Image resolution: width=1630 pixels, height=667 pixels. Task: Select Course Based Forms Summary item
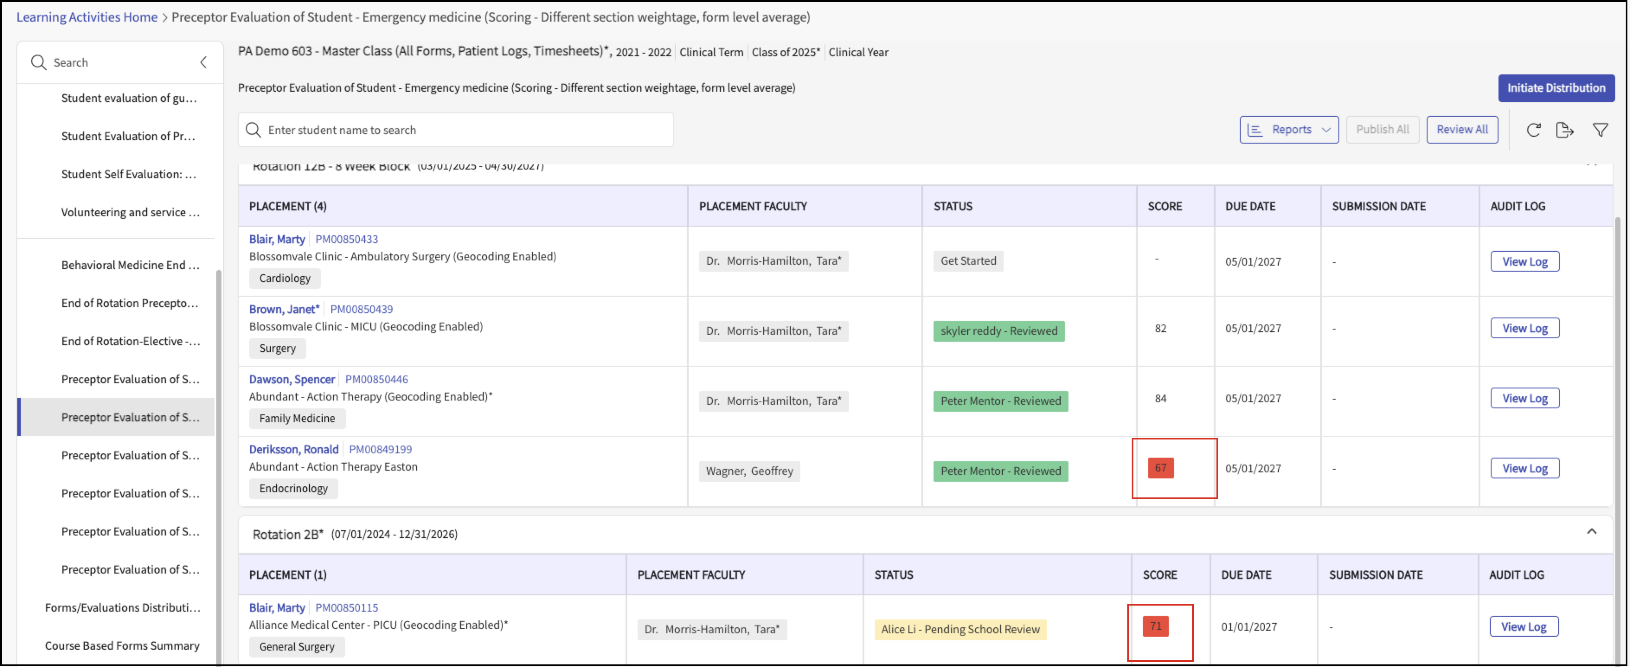pyautogui.click(x=122, y=645)
